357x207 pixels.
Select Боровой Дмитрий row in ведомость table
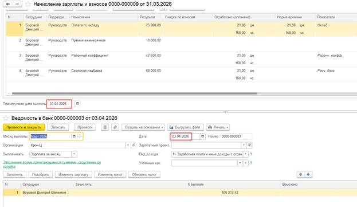pos(180,193)
